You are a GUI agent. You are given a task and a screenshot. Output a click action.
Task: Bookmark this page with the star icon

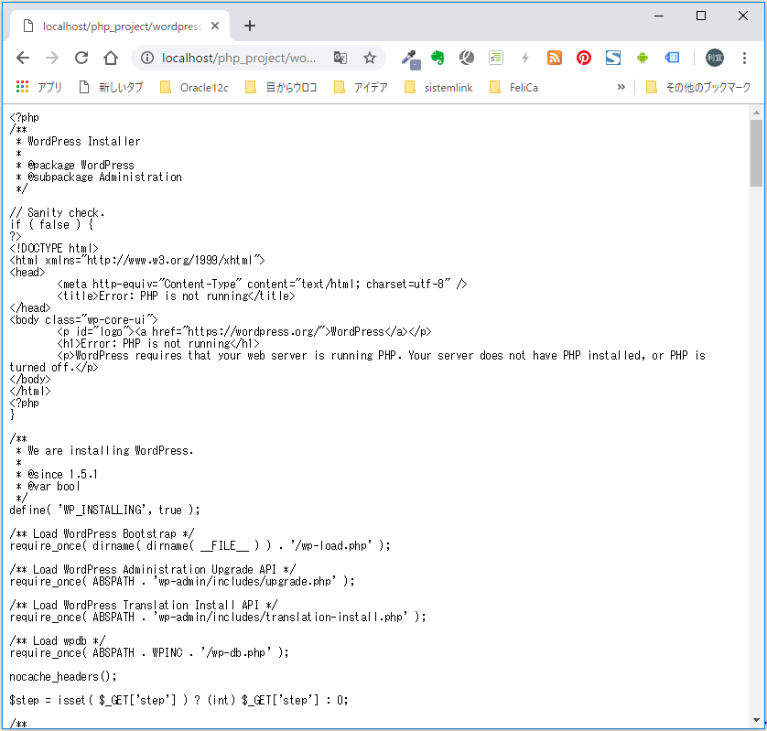[x=370, y=59]
